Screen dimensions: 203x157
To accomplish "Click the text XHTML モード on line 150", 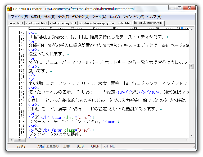I will [41, 109].
